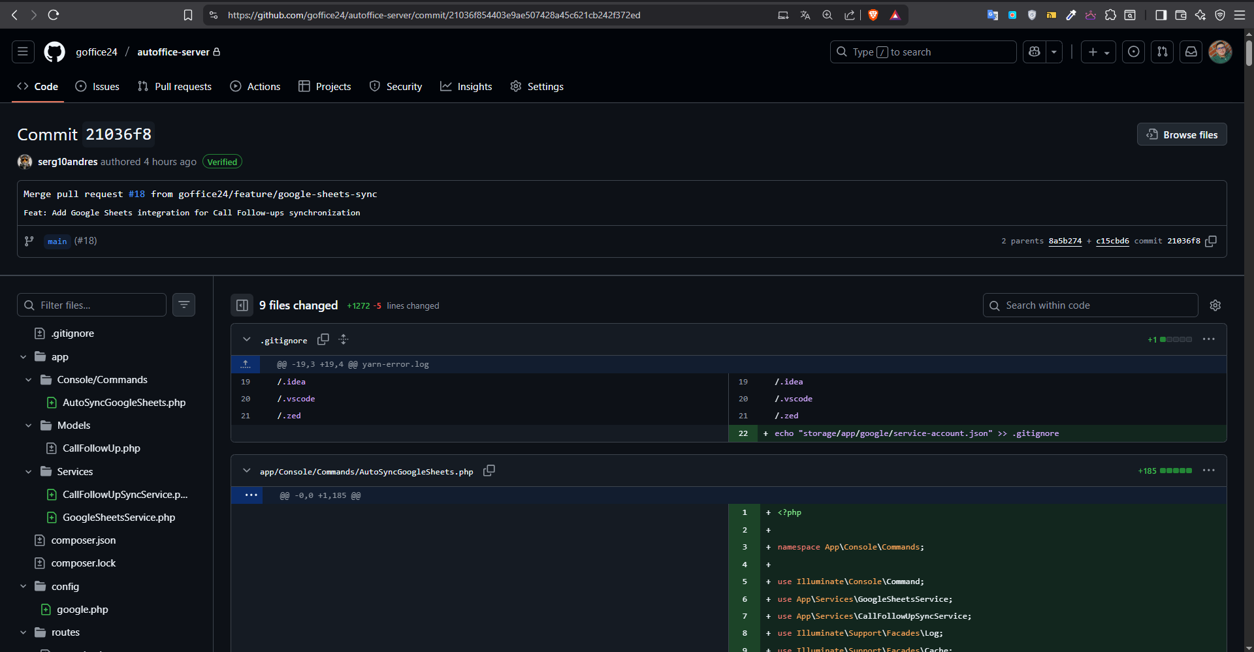Open the create new dropdown

tap(1098, 52)
